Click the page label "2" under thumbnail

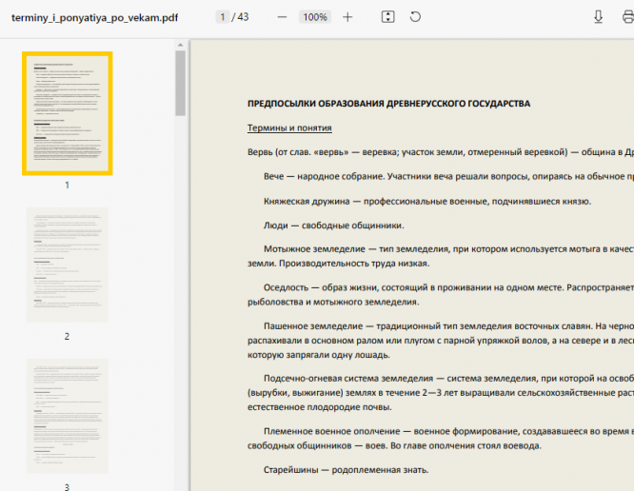pos(67,336)
